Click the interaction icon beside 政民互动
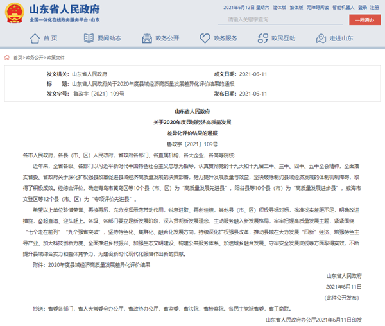The image size is (385, 326). click(262, 39)
